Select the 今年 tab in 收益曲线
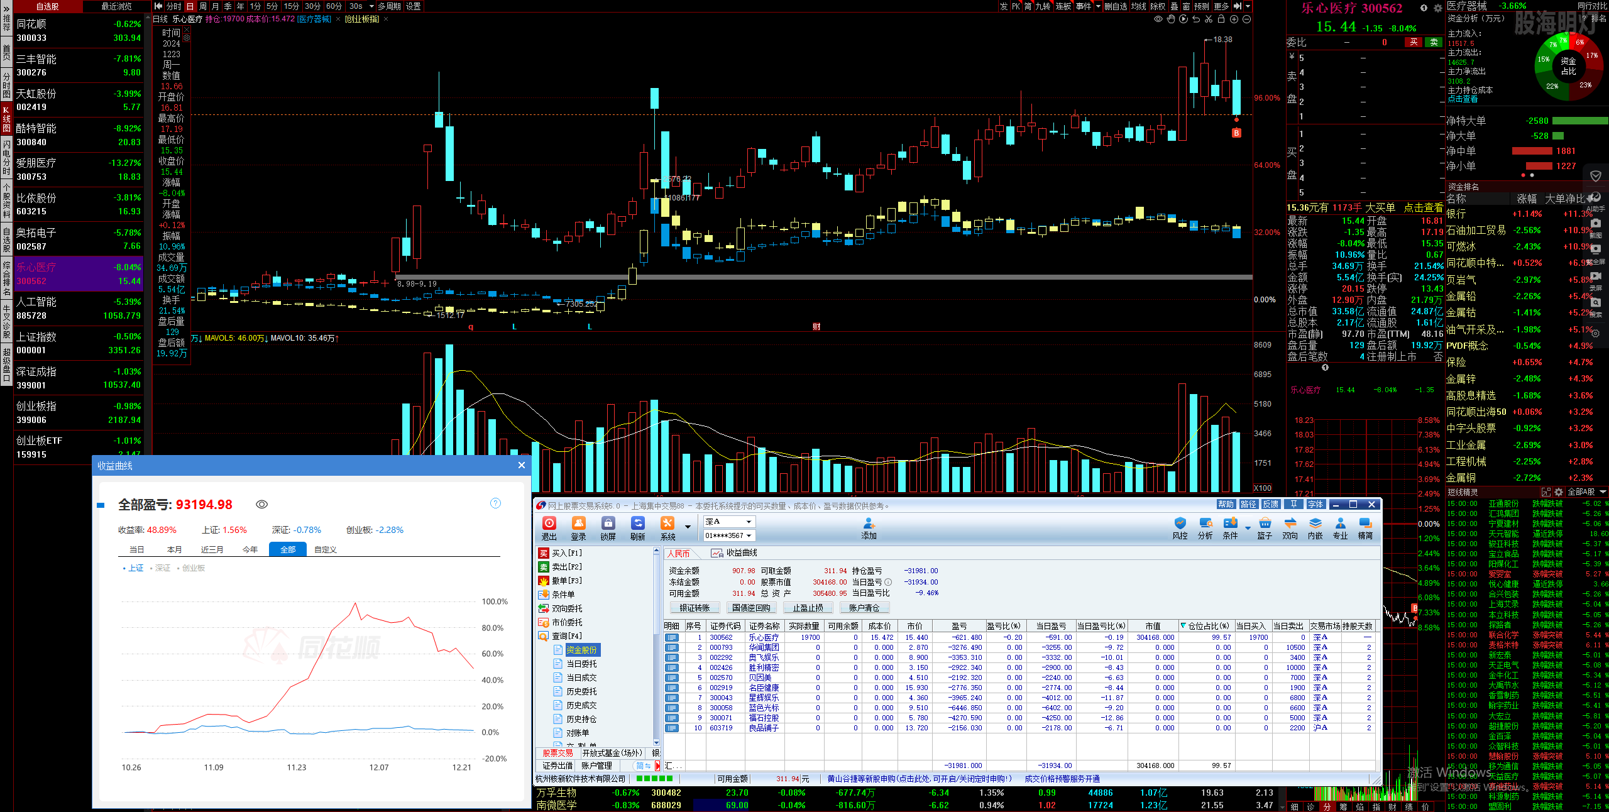 (x=250, y=549)
